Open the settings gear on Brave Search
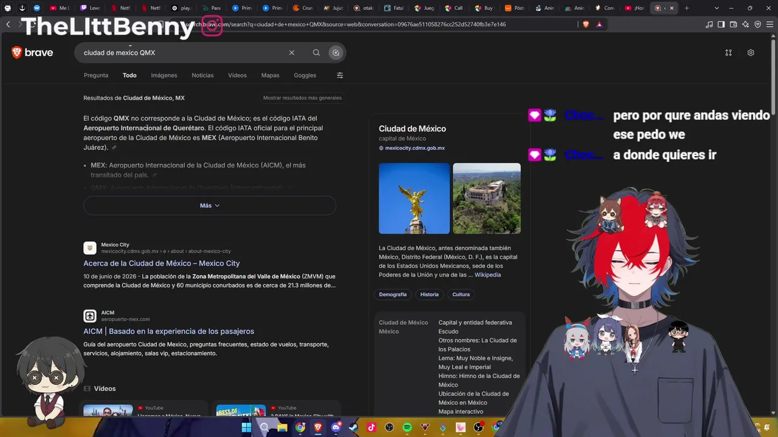Screen dimensions: 778x437 click(x=751, y=53)
